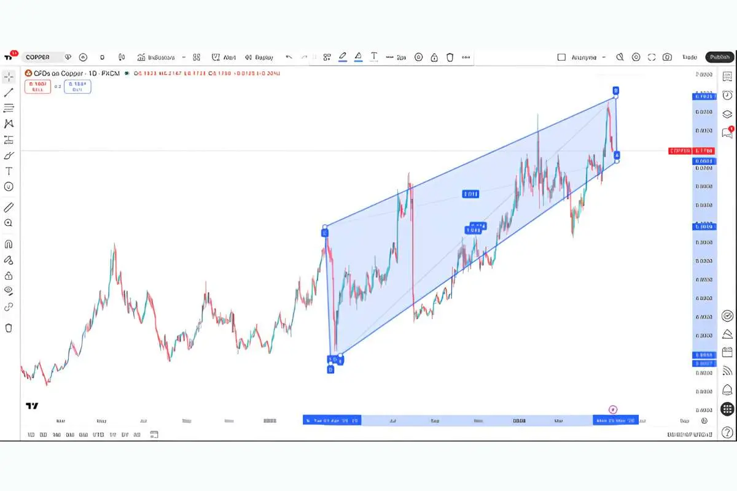Select the text T tool in left sidebar

pyautogui.click(x=9, y=171)
